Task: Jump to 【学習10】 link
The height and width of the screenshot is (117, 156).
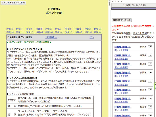Action: 98,29
